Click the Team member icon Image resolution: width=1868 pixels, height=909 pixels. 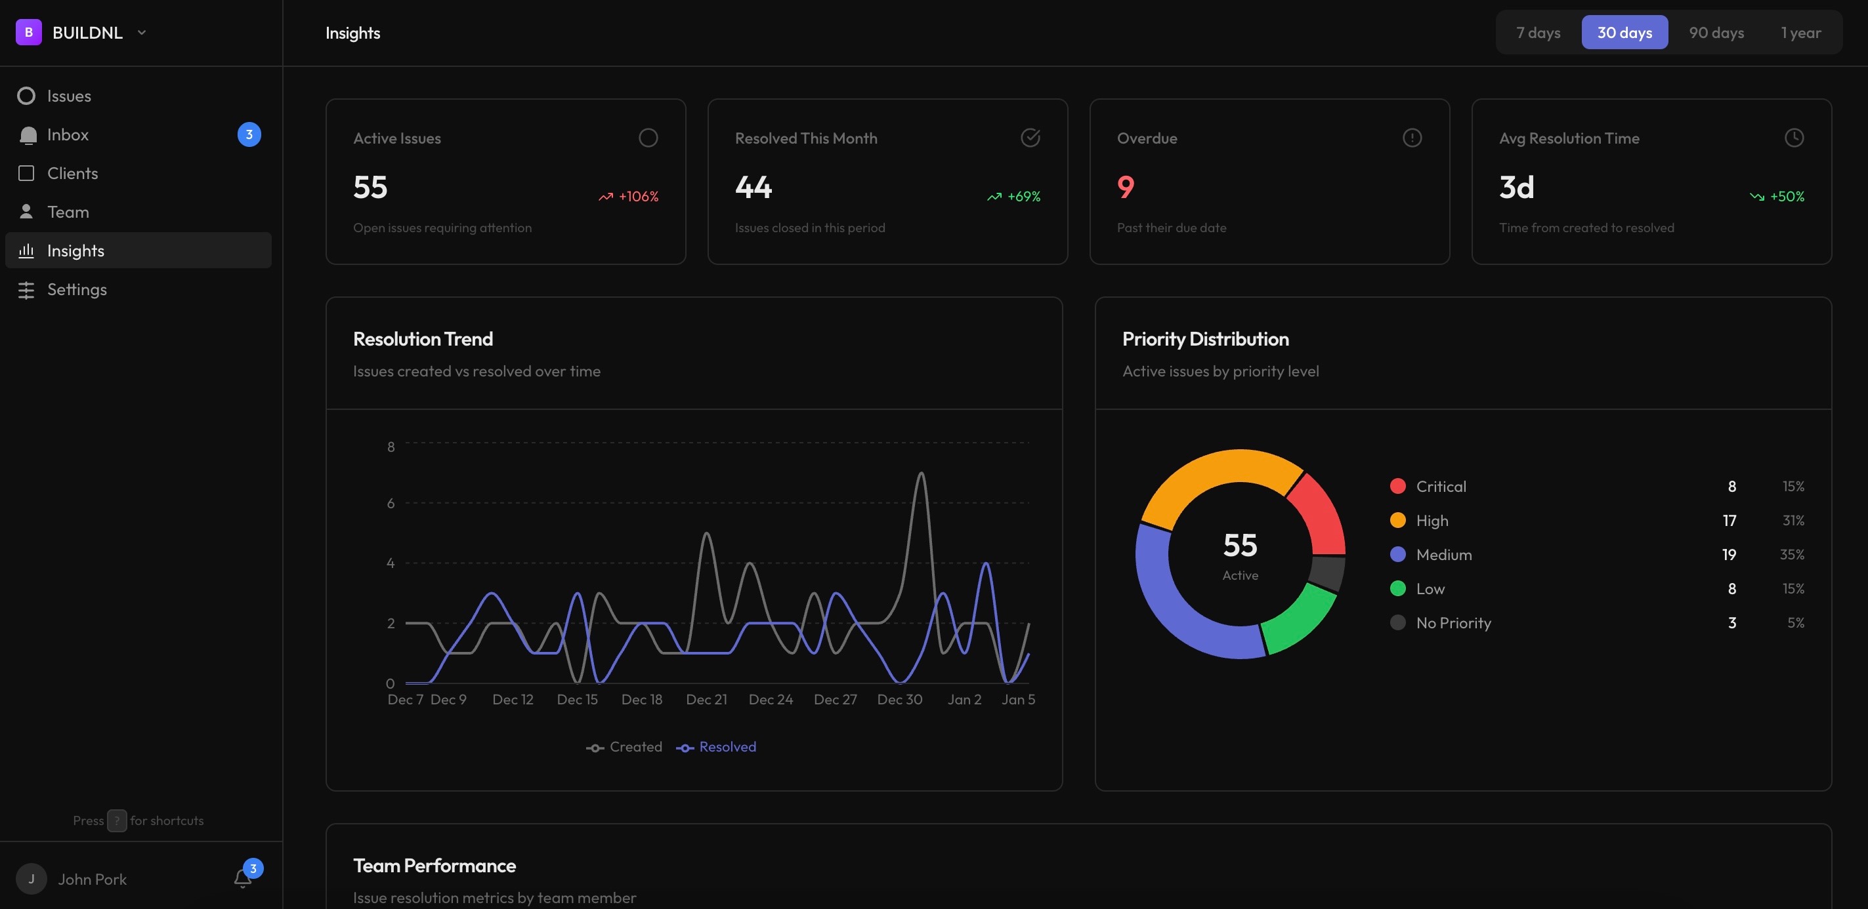click(26, 211)
